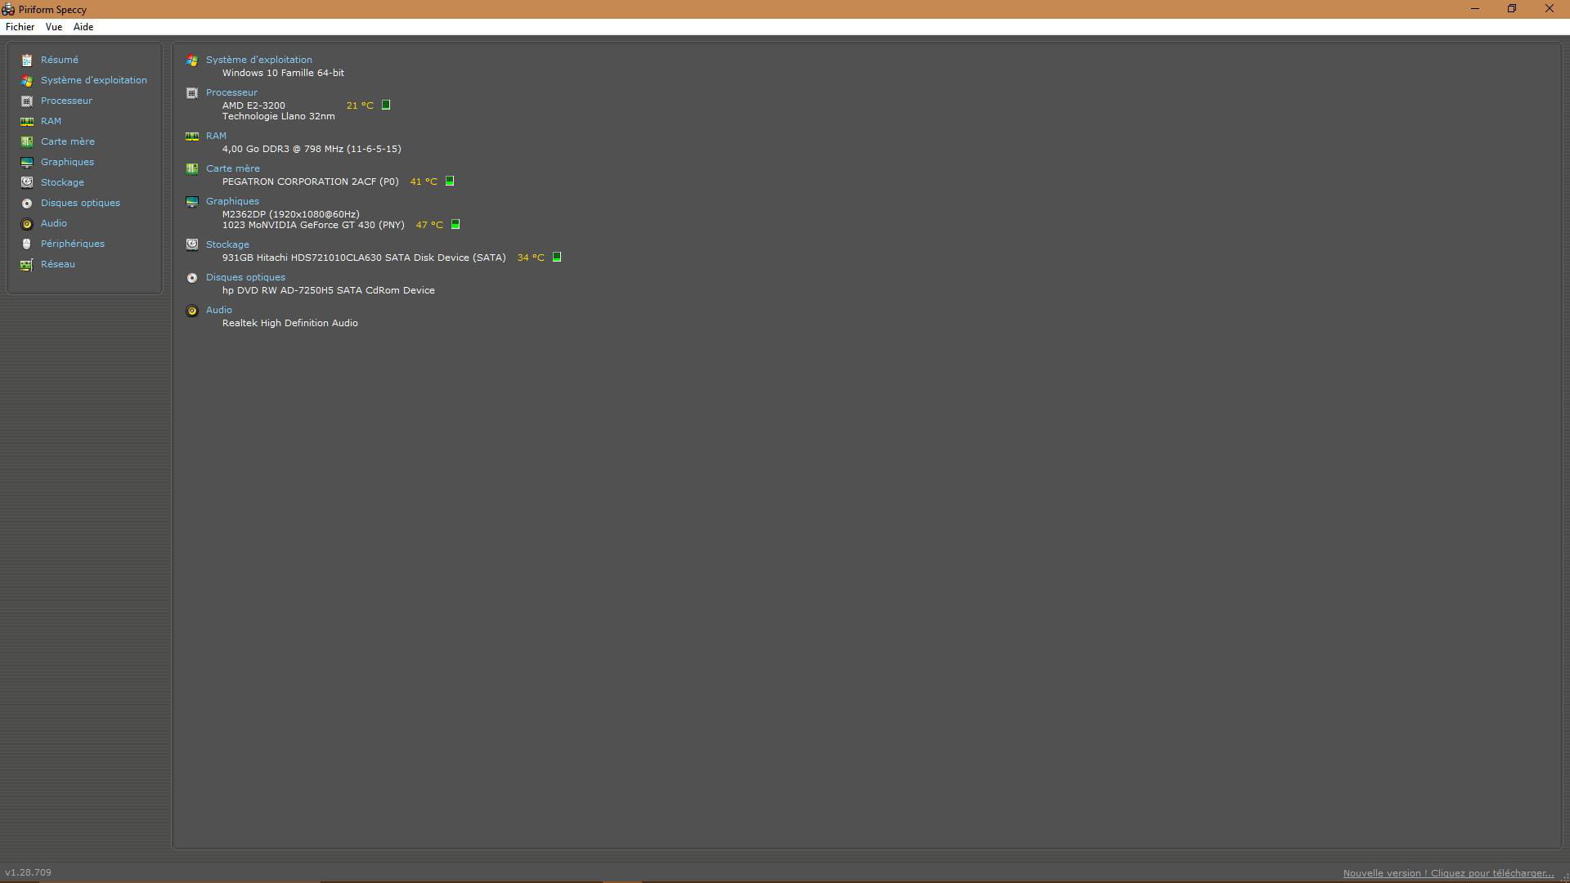Click the processor icon next to summary Processeur heading
The image size is (1570, 883).
click(192, 93)
